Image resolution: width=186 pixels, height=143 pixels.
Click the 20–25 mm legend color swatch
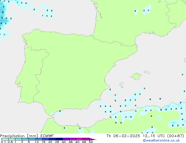(x=53, y=139)
